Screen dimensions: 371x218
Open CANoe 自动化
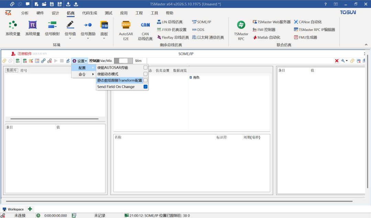click(307, 22)
